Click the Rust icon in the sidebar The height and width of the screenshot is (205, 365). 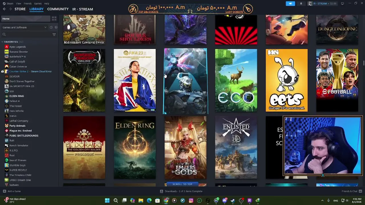(7, 155)
